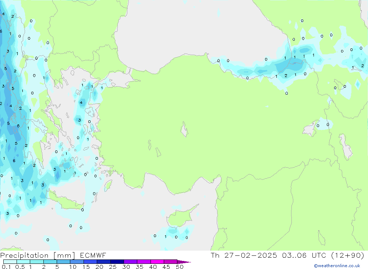Select the 5–10 mm legend color box
Screen dimensions: 368x269
64,262
